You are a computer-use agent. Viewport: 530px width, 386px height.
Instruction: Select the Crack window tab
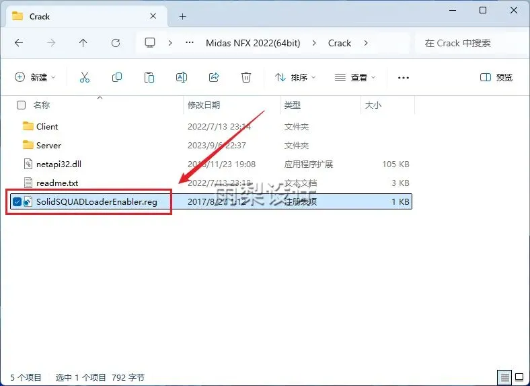87,16
